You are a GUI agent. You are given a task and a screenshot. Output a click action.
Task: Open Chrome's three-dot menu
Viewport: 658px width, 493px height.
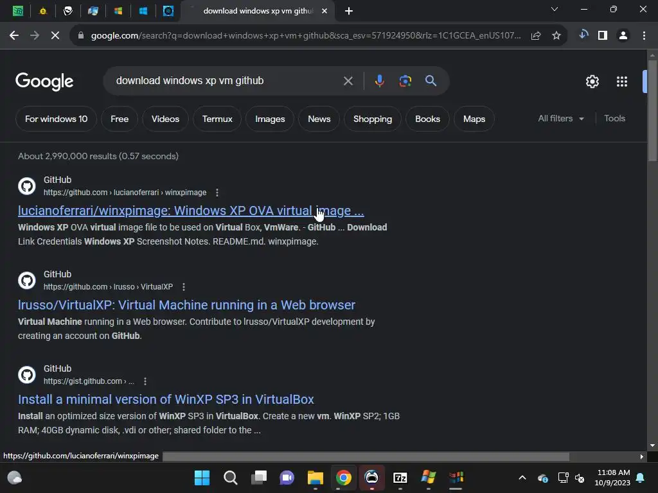click(644, 36)
